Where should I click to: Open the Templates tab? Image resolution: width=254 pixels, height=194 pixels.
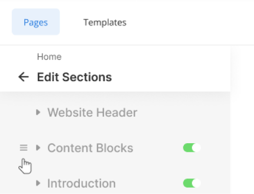pyautogui.click(x=105, y=22)
